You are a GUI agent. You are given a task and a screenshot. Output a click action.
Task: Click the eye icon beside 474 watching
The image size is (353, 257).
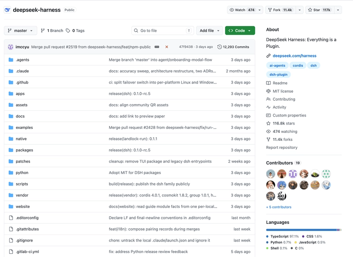[268, 131]
